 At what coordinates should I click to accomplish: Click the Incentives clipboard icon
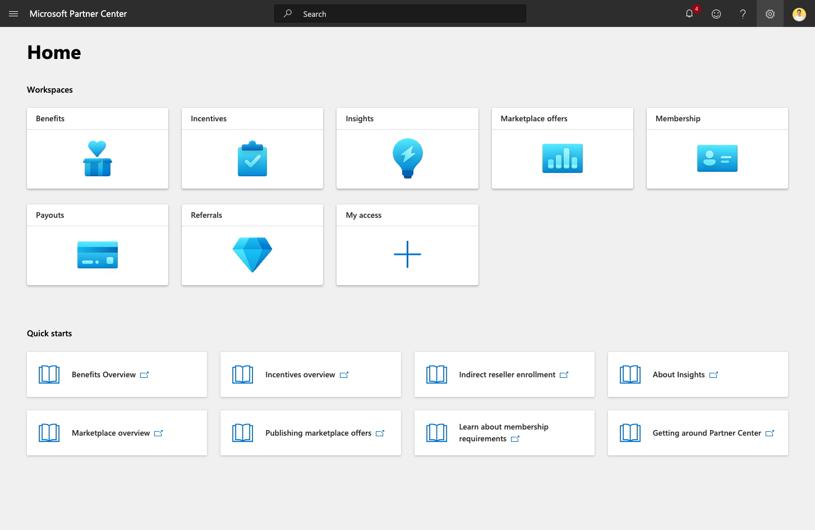click(252, 158)
